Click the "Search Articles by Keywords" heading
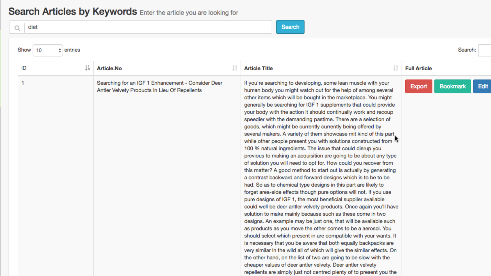 click(x=73, y=11)
